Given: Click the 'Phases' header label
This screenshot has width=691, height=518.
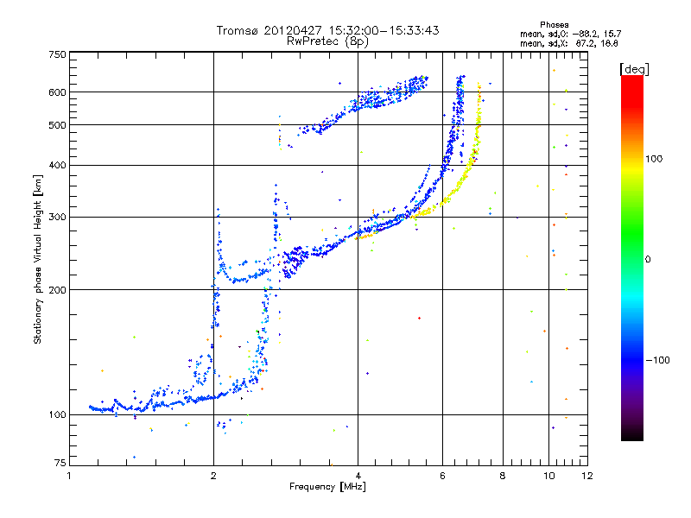Looking at the screenshot, I should (554, 25).
